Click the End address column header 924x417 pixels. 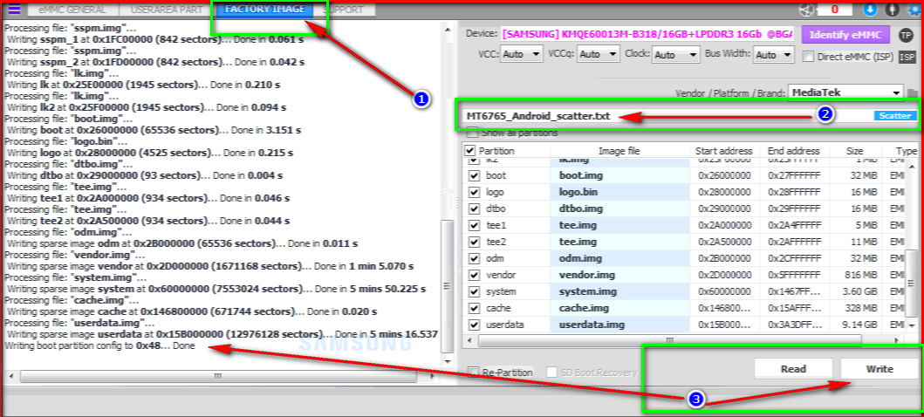(793, 151)
